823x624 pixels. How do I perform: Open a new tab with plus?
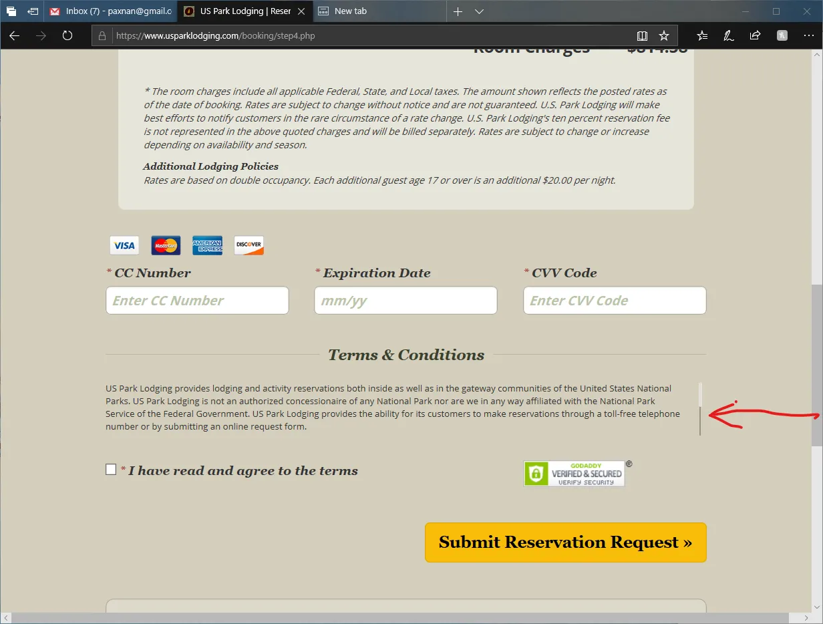click(458, 11)
